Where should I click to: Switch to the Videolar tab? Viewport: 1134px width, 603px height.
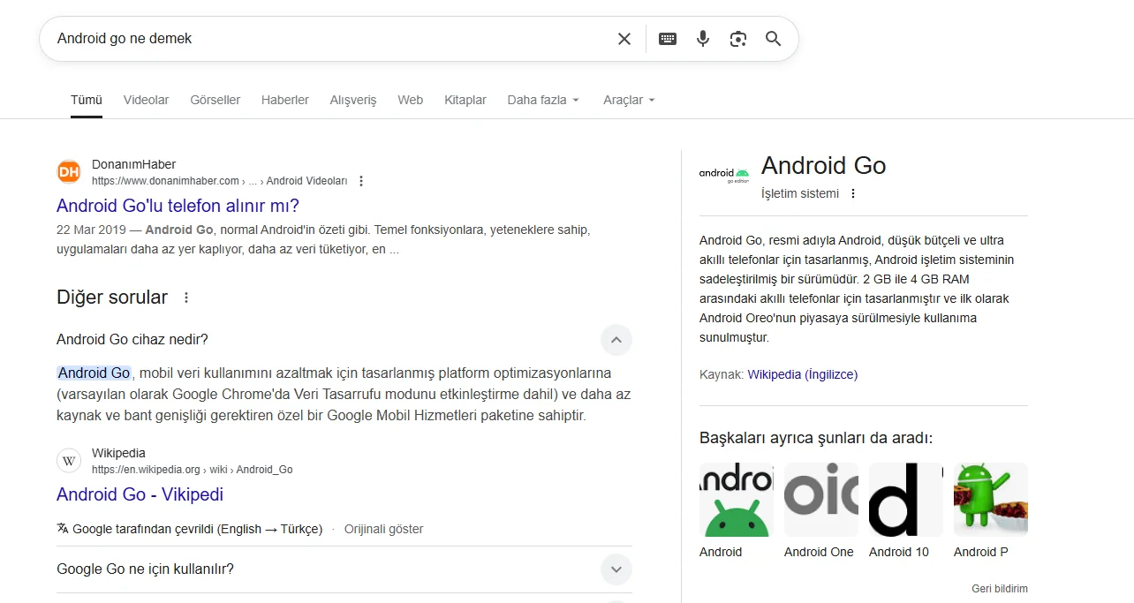tap(146, 100)
